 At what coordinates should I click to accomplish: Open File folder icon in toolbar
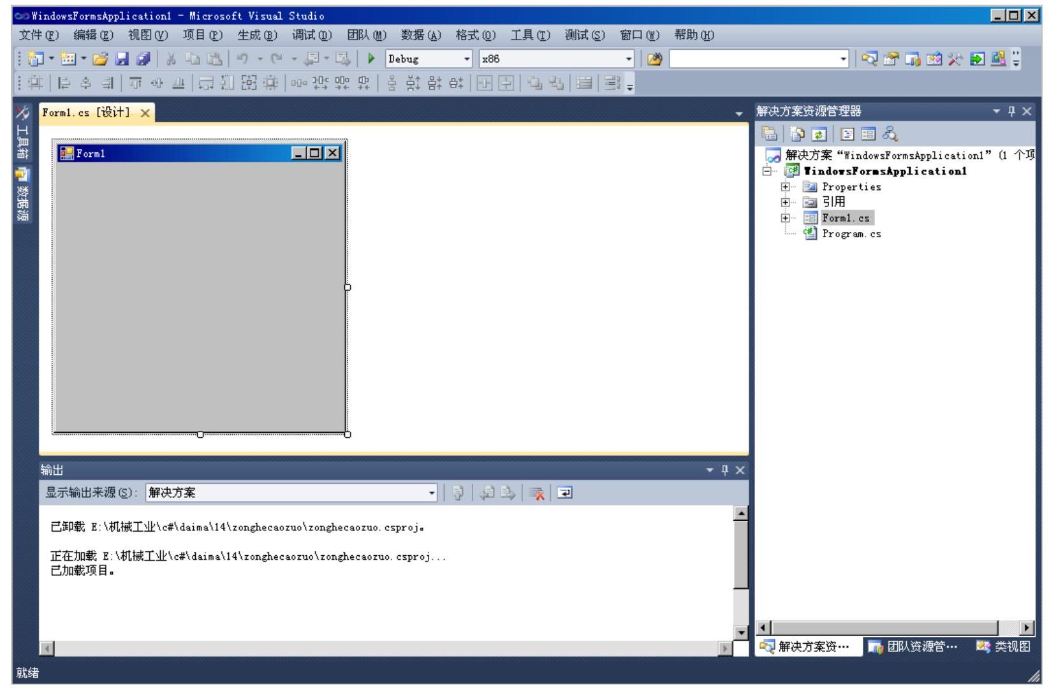tap(100, 59)
